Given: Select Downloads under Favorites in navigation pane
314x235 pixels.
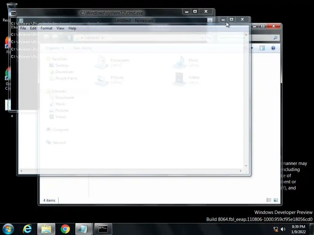Looking at the screenshot, I should pos(61,72).
